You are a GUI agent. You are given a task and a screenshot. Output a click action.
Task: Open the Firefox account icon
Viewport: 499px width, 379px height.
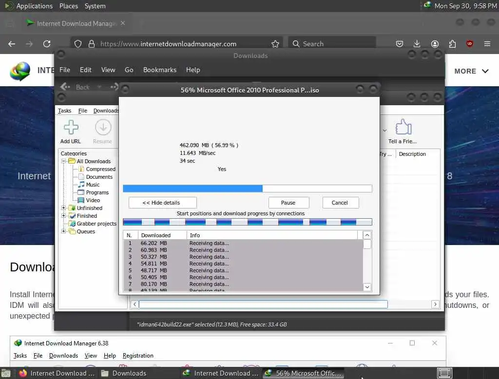(x=435, y=44)
